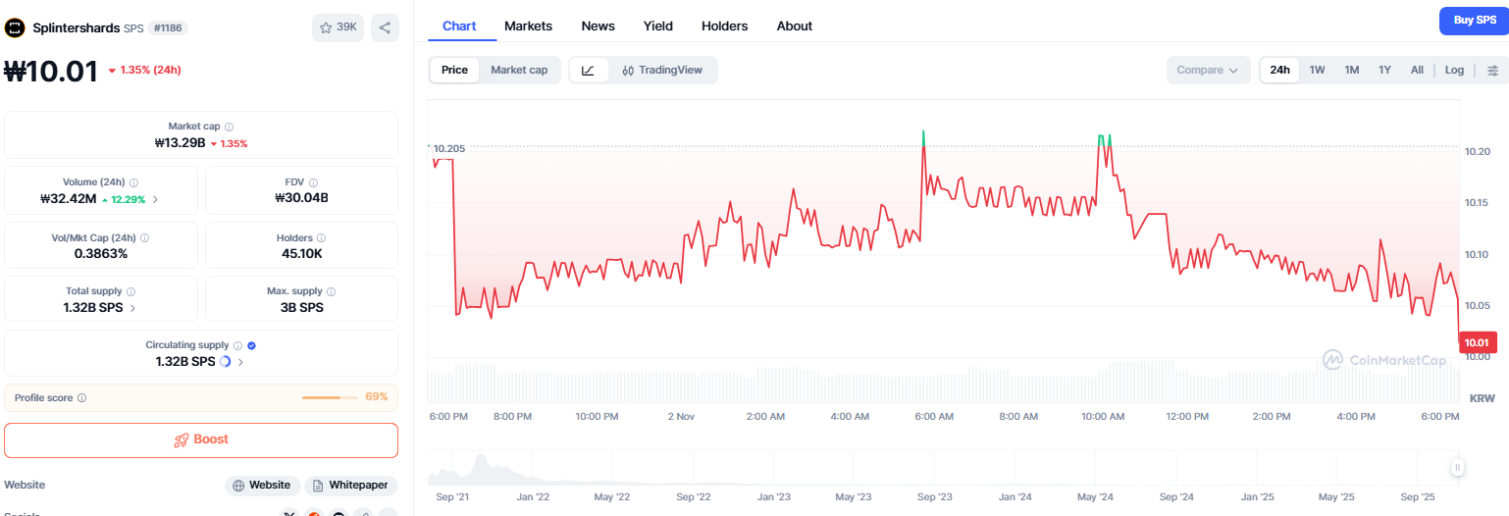The height and width of the screenshot is (516, 1509).
Task: Open the Compare dropdown
Action: pyautogui.click(x=1208, y=70)
